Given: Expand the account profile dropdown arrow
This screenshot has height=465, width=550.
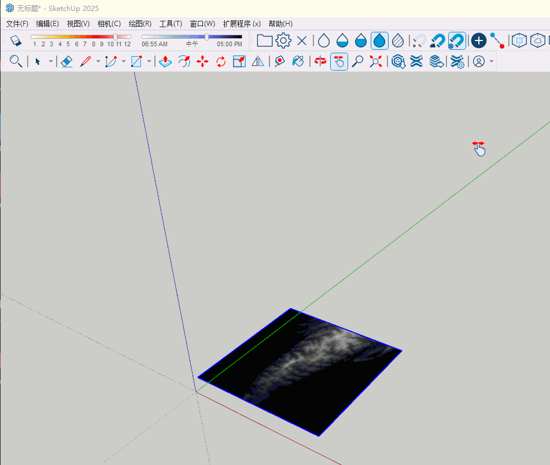Looking at the screenshot, I should 492,61.
